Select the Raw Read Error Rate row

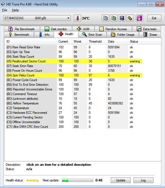74,47
